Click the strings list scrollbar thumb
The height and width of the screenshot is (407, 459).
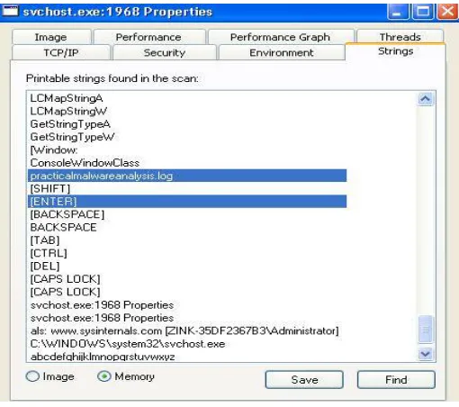tap(426, 330)
